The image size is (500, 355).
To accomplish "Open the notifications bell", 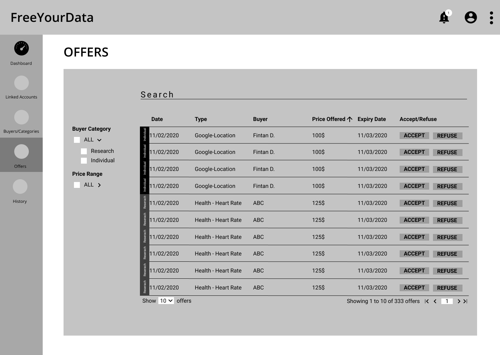I will point(444,17).
